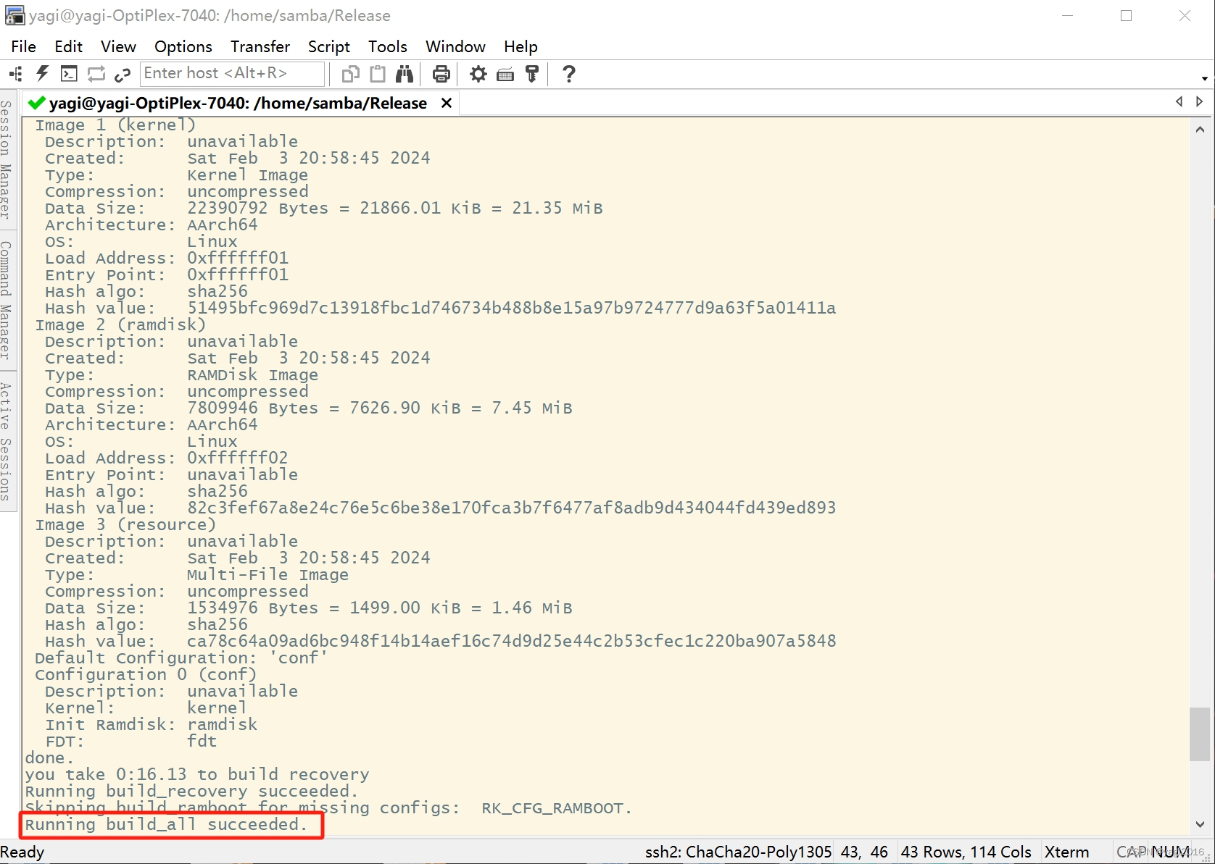Image resolution: width=1215 pixels, height=864 pixels.
Task: Open the Script menu
Action: click(x=328, y=46)
